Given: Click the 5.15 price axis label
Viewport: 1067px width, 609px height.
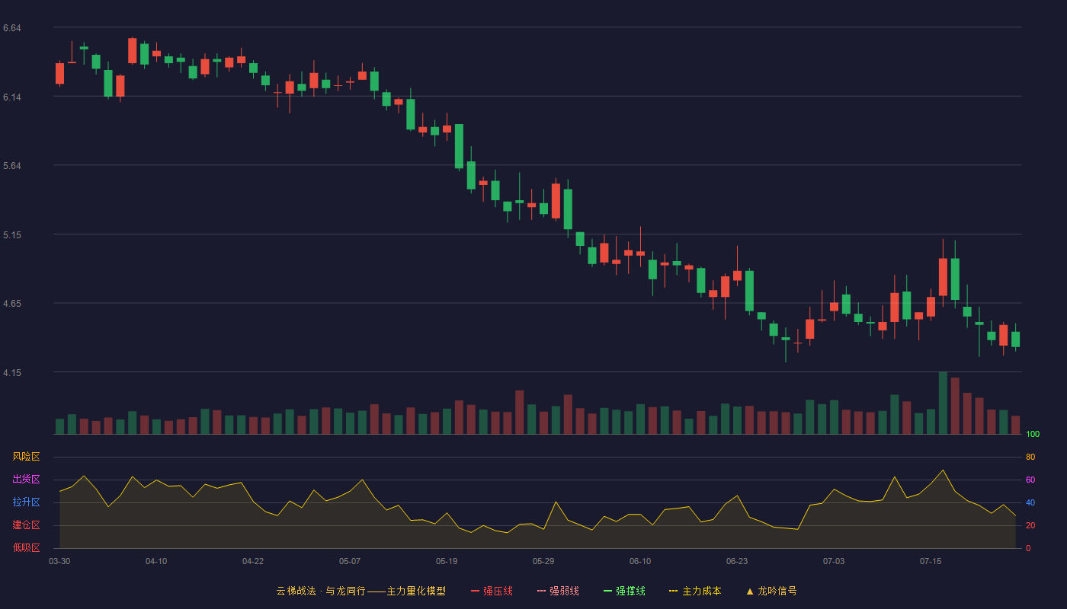Looking at the screenshot, I should (11, 235).
